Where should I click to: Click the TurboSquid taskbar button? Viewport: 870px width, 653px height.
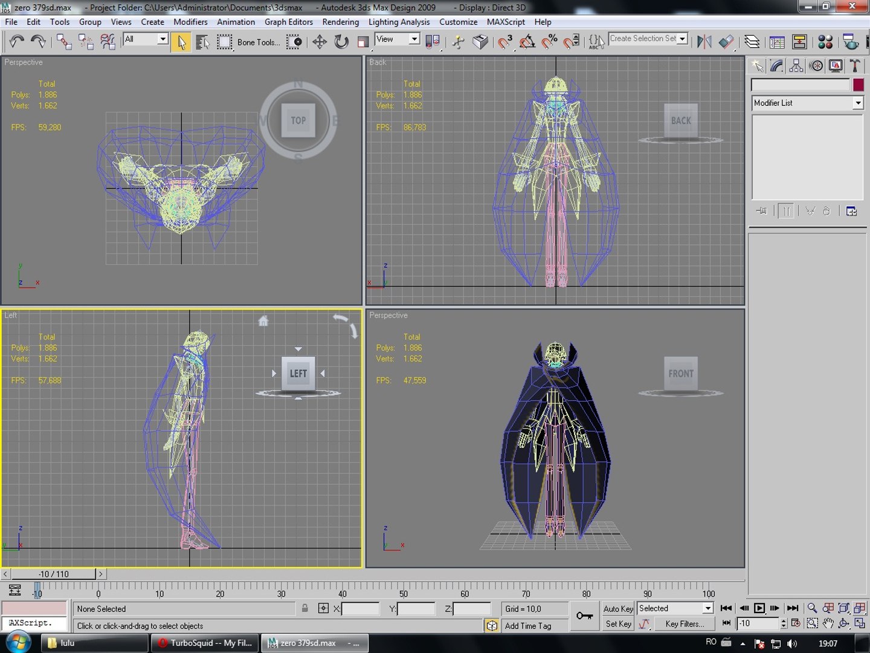point(205,643)
